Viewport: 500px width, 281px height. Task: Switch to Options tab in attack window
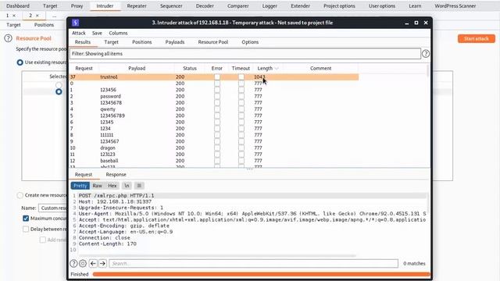pyautogui.click(x=250, y=42)
